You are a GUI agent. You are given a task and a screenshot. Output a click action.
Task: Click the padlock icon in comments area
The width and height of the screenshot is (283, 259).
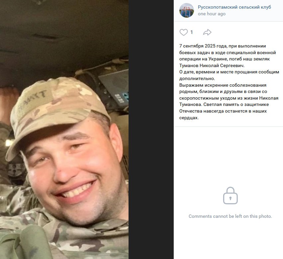coord(230,196)
